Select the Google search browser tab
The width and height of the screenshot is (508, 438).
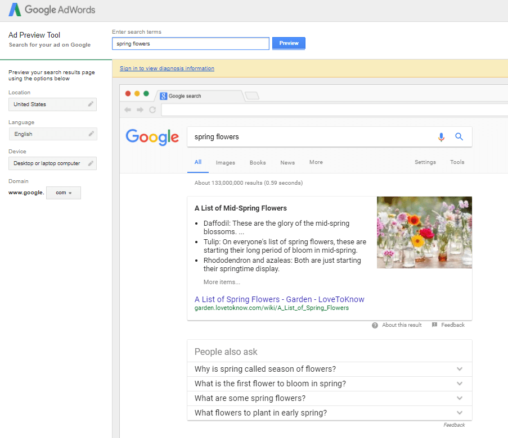[x=200, y=96]
